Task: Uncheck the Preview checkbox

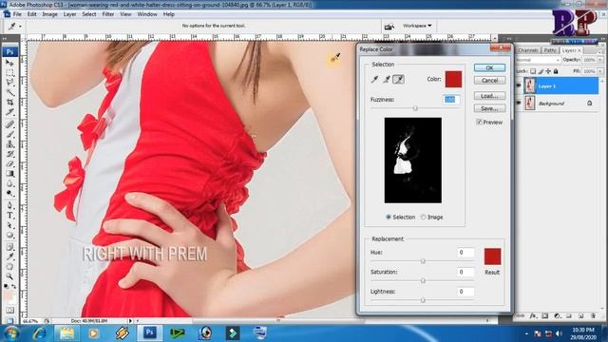Action: [x=479, y=123]
